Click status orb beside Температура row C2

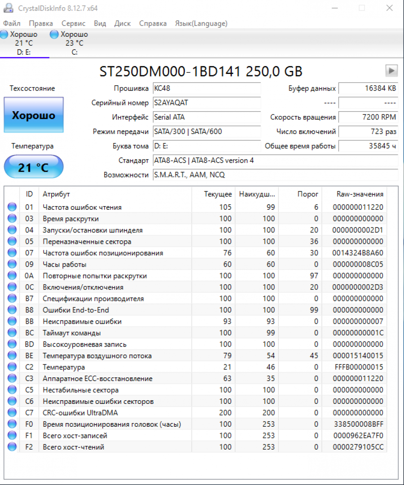(x=12, y=367)
